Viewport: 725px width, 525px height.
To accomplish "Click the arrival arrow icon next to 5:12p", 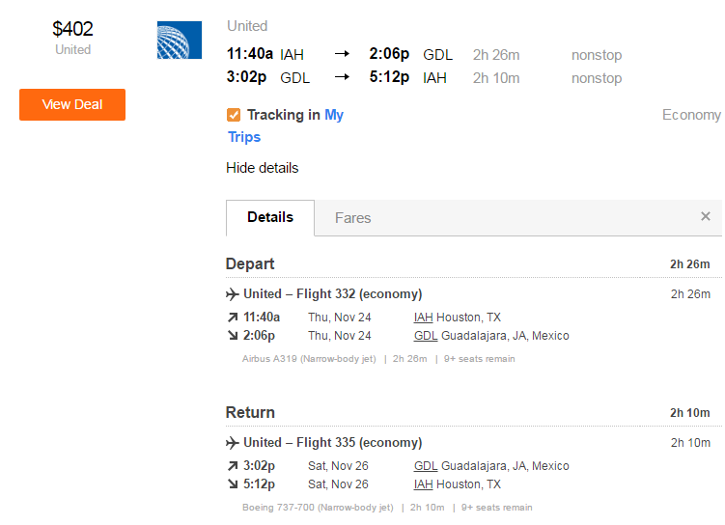I will (x=233, y=484).
